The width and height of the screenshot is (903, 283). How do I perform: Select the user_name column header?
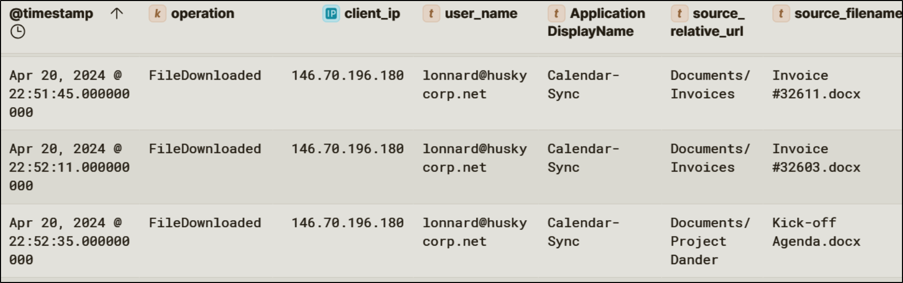tap(481, 14)
